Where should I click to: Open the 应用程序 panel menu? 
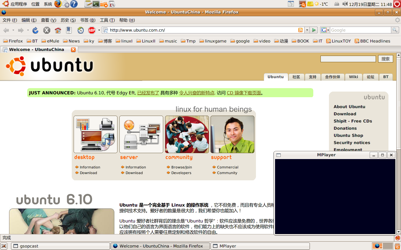(x=15, y=4)
